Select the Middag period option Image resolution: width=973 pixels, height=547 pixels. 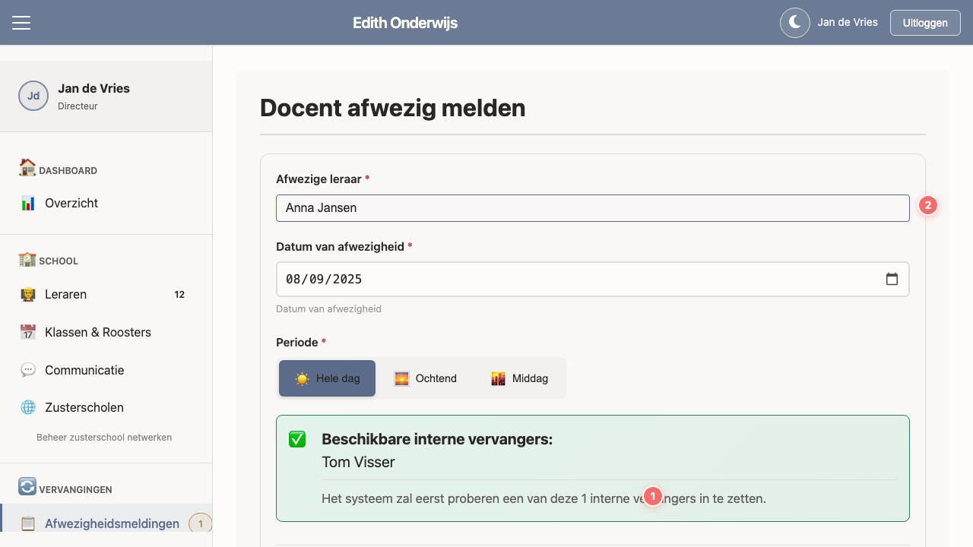click(520, 378)
